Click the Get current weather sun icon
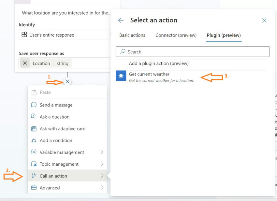This screenshot has width=277, height=201. coord(121,76)
